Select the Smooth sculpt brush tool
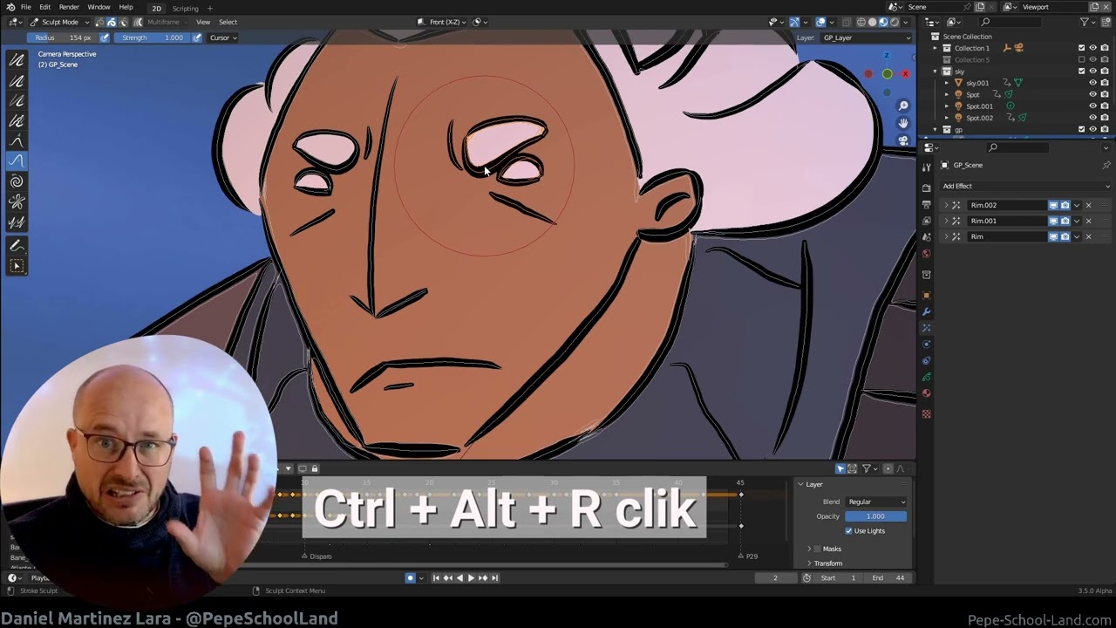 point(17,60)
